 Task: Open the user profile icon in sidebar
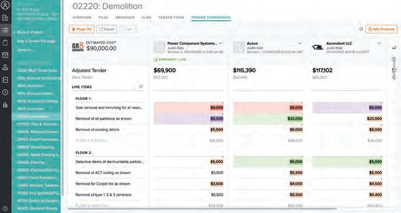tap(5, 5)
